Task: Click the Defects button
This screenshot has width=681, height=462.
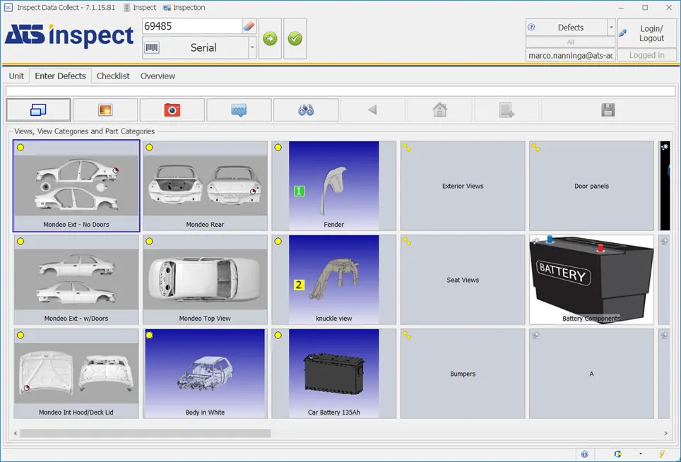Action: tap(567, 28)
